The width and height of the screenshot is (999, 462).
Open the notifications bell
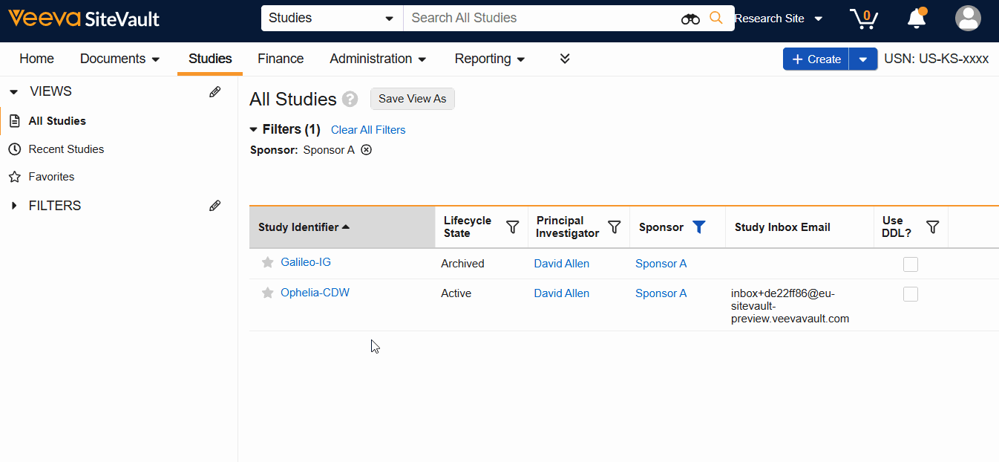pyautogui.click(x=917, y=19)
